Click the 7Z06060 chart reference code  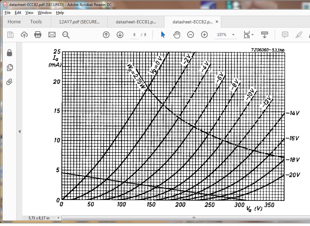point(268,50)
